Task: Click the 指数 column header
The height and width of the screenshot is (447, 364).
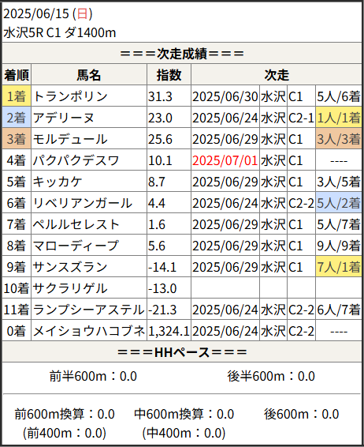Action: point(169,75)
